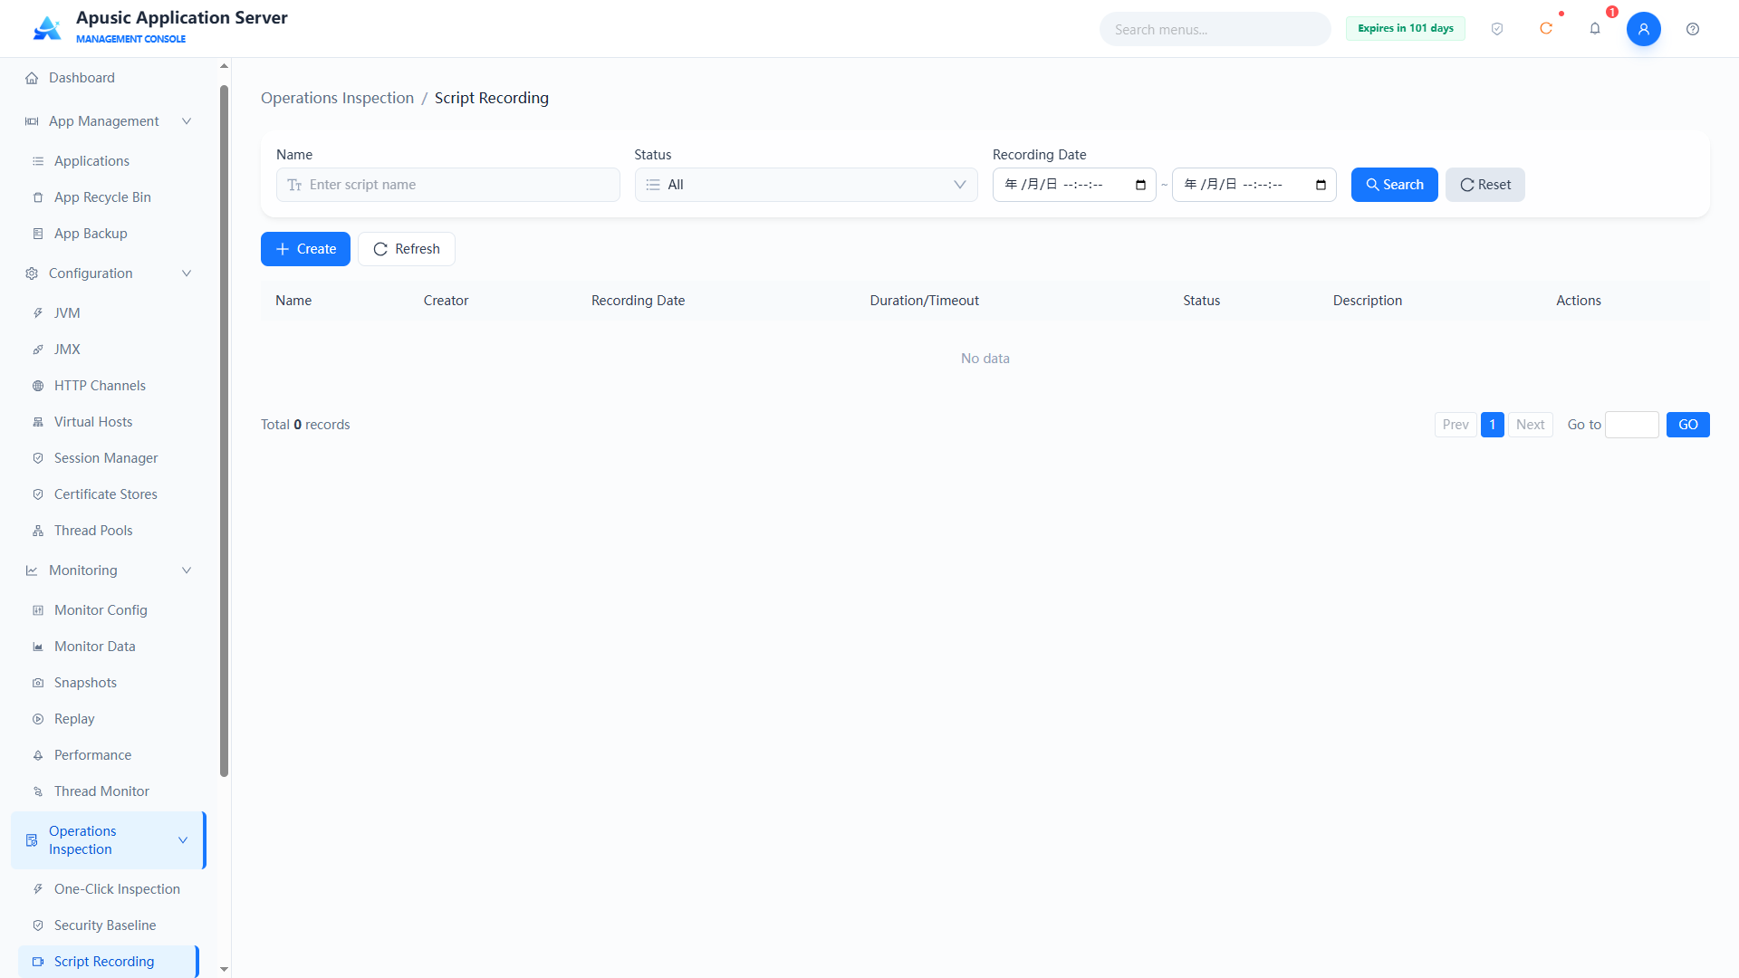
Task: Collapse the Monitoring section
Action: point(109,570)
